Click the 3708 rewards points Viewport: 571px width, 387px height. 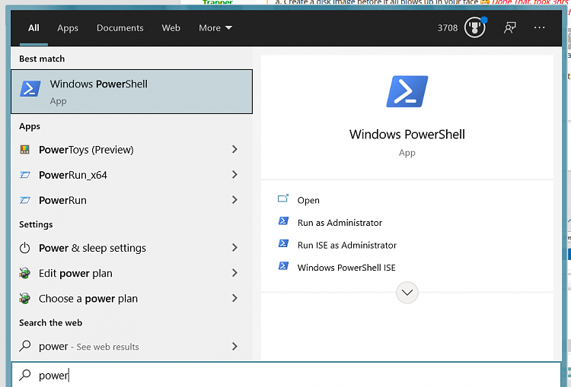coord(448,28)
